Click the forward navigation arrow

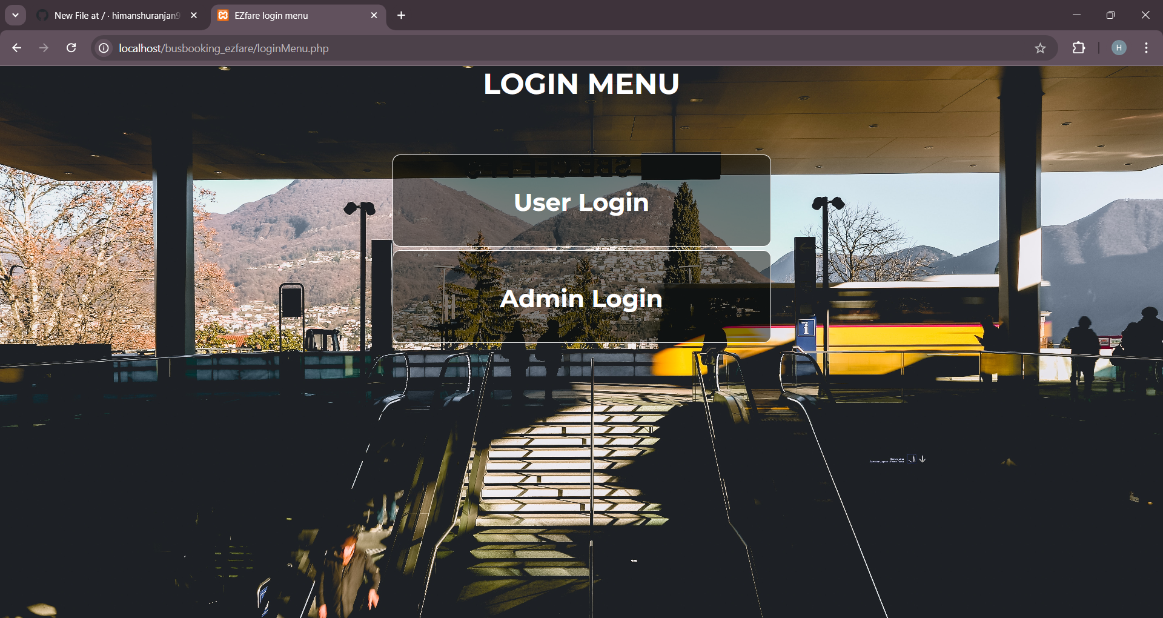(44, 48)
